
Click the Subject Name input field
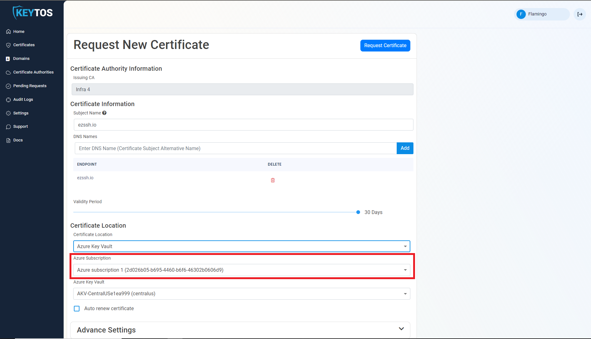pos(244,125)
